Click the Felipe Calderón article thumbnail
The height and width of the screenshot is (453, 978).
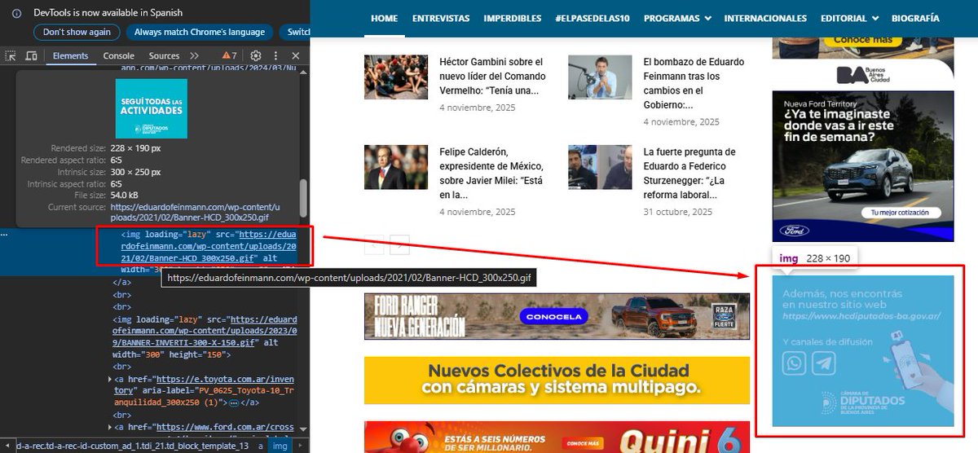pos(396,168)
